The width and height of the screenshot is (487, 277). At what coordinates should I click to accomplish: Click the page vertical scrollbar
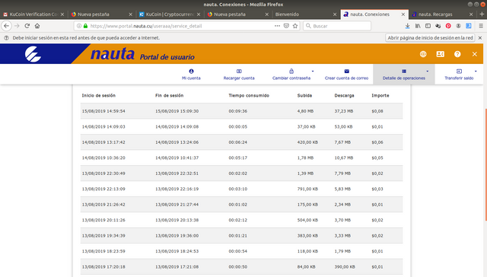(485, 164)
